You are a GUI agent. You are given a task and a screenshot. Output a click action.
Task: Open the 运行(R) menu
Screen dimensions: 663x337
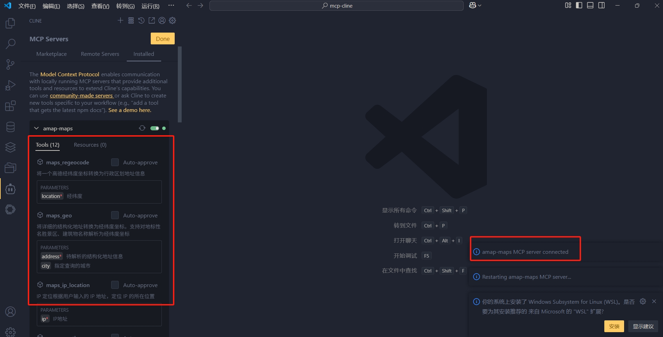click(x=150, y=6)
